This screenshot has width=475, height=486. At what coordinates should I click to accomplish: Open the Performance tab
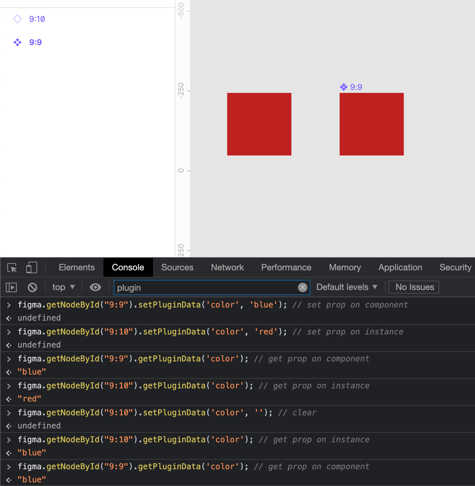point(286,267)
